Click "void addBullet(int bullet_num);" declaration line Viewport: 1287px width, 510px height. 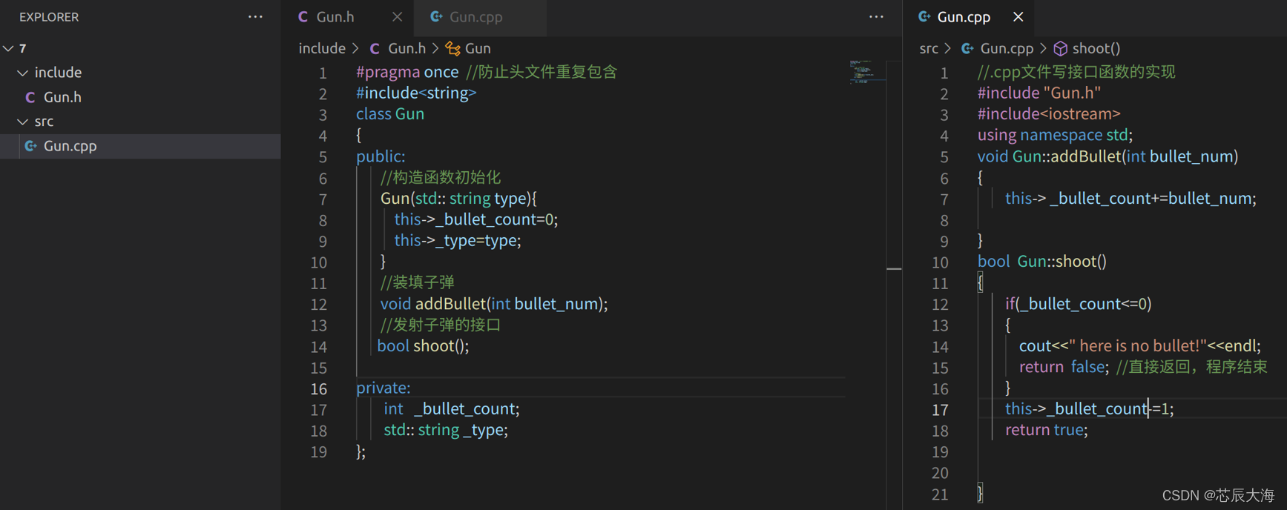[494, 303]
